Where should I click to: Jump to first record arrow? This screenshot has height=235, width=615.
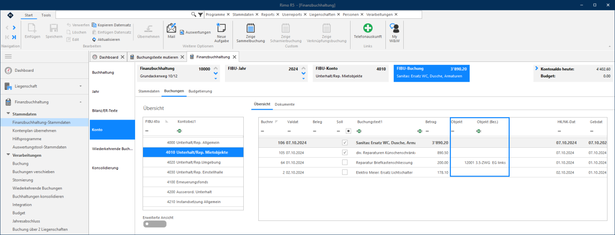click(x=7, y=37)
